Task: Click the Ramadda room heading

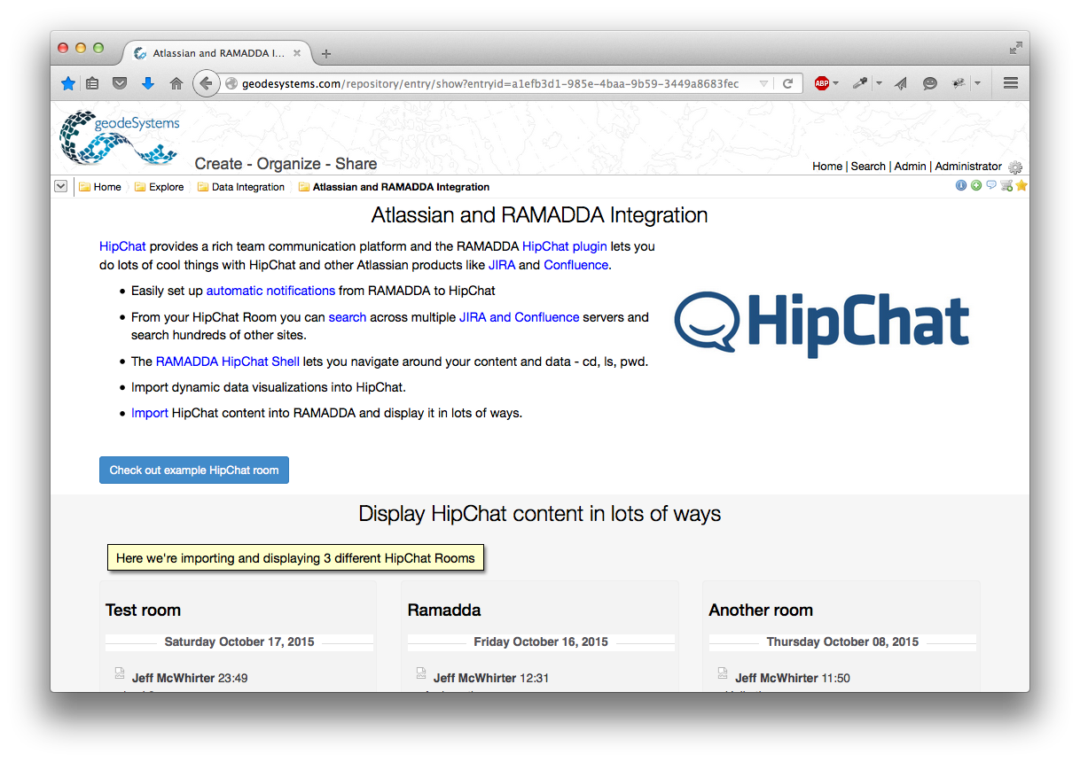Action: [444, 610]
